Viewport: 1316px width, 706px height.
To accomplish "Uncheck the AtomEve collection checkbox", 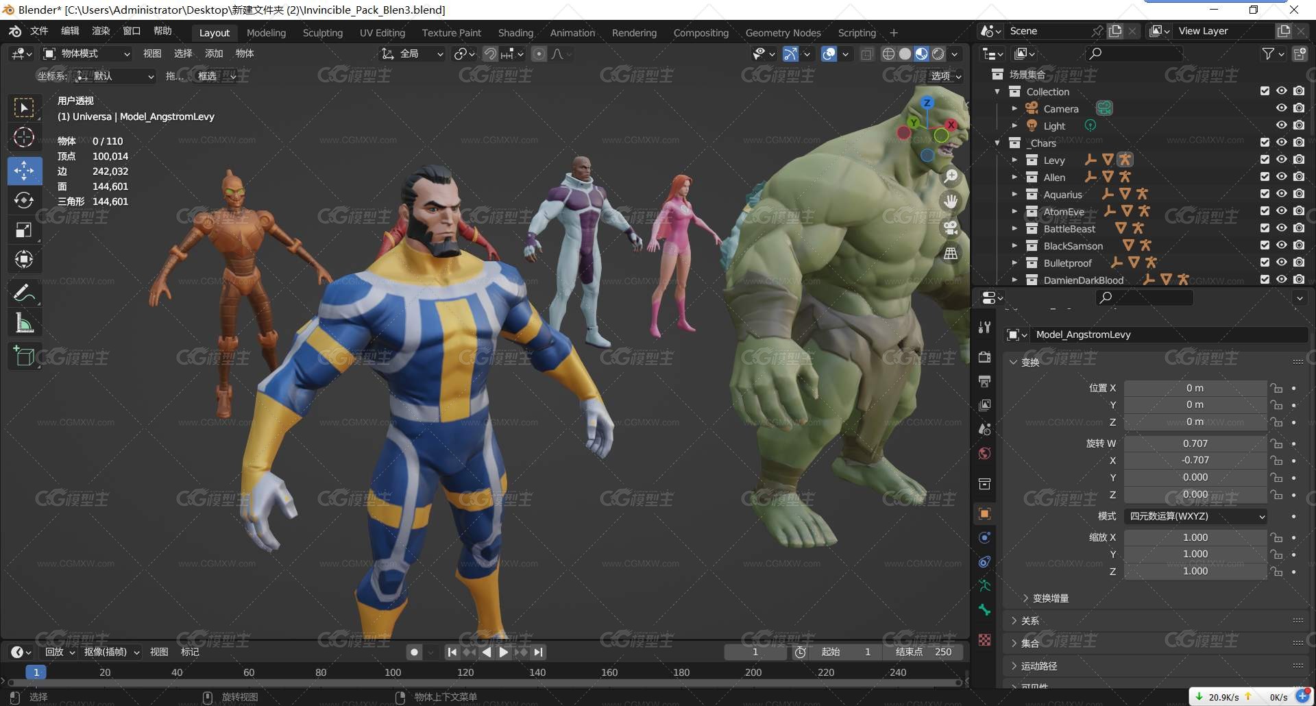I will (x=1265, y=210).
